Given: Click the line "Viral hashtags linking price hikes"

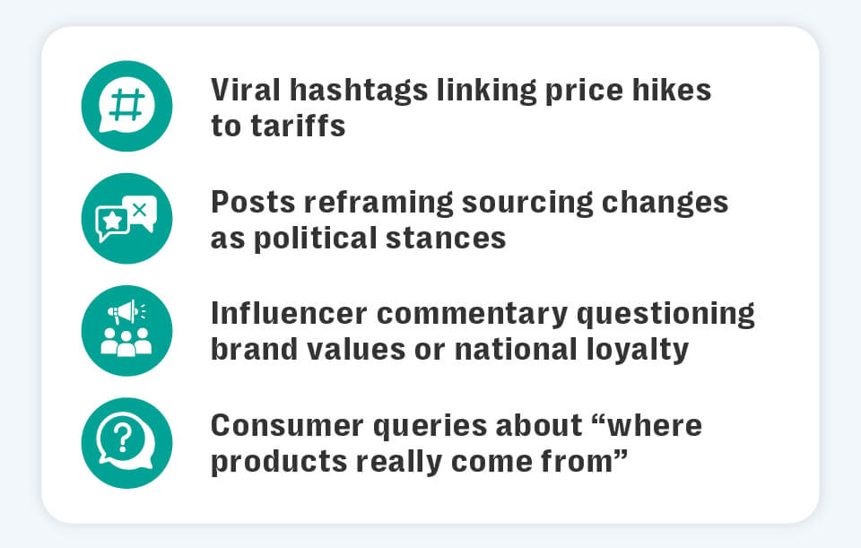Looking at the screenshot, I should [x=461, y=91].
